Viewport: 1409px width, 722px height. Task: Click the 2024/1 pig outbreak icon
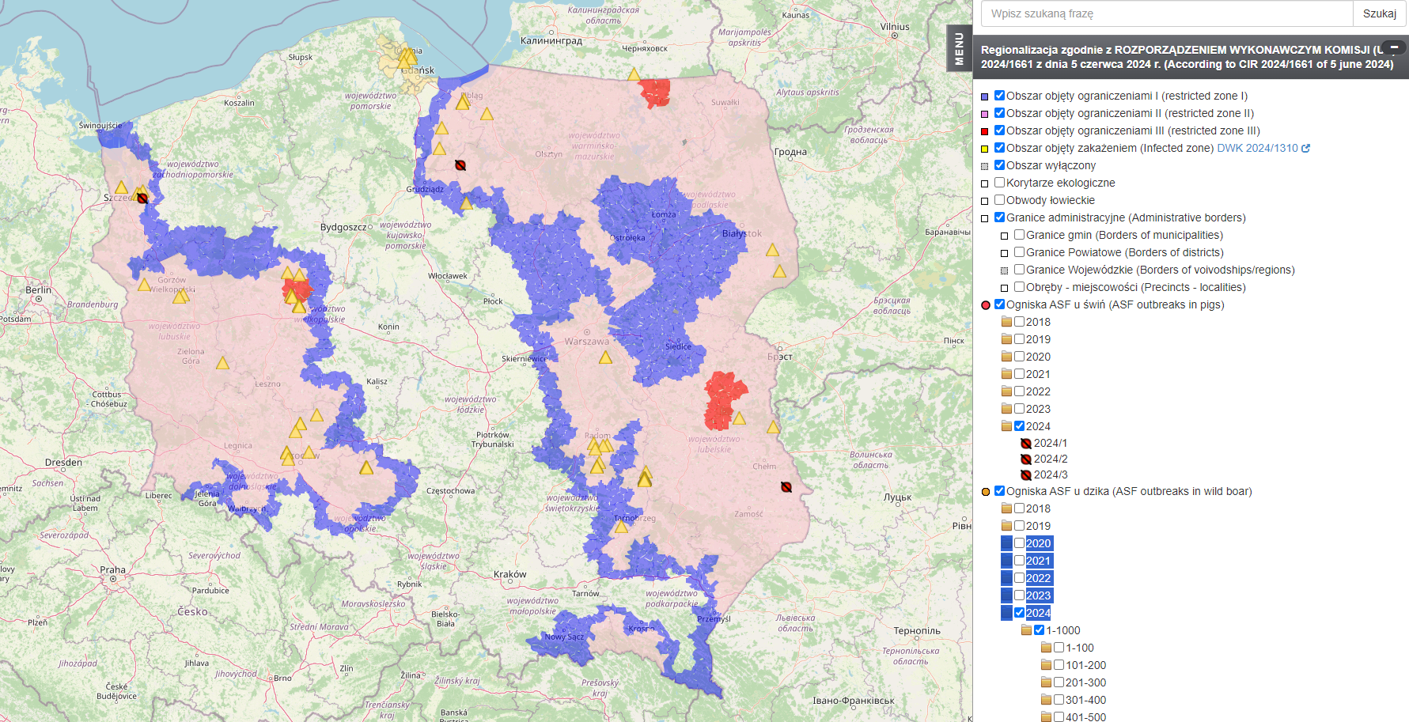[x=1026, y=444]
